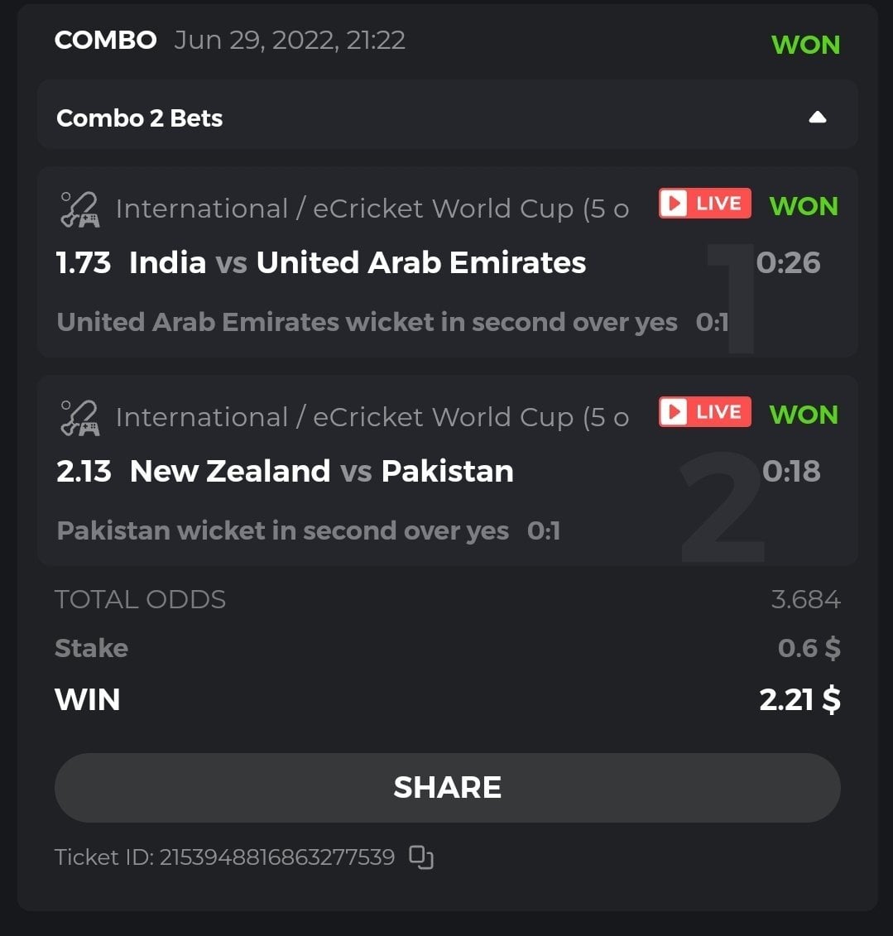
Task: Open India vs United Arab Emirates match
Action: (x=358, y=263)
